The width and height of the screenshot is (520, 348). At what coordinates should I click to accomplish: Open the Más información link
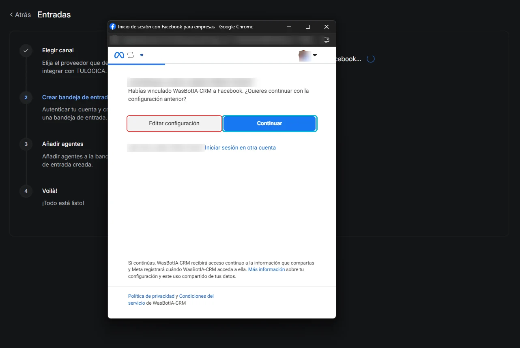[266, 269]
